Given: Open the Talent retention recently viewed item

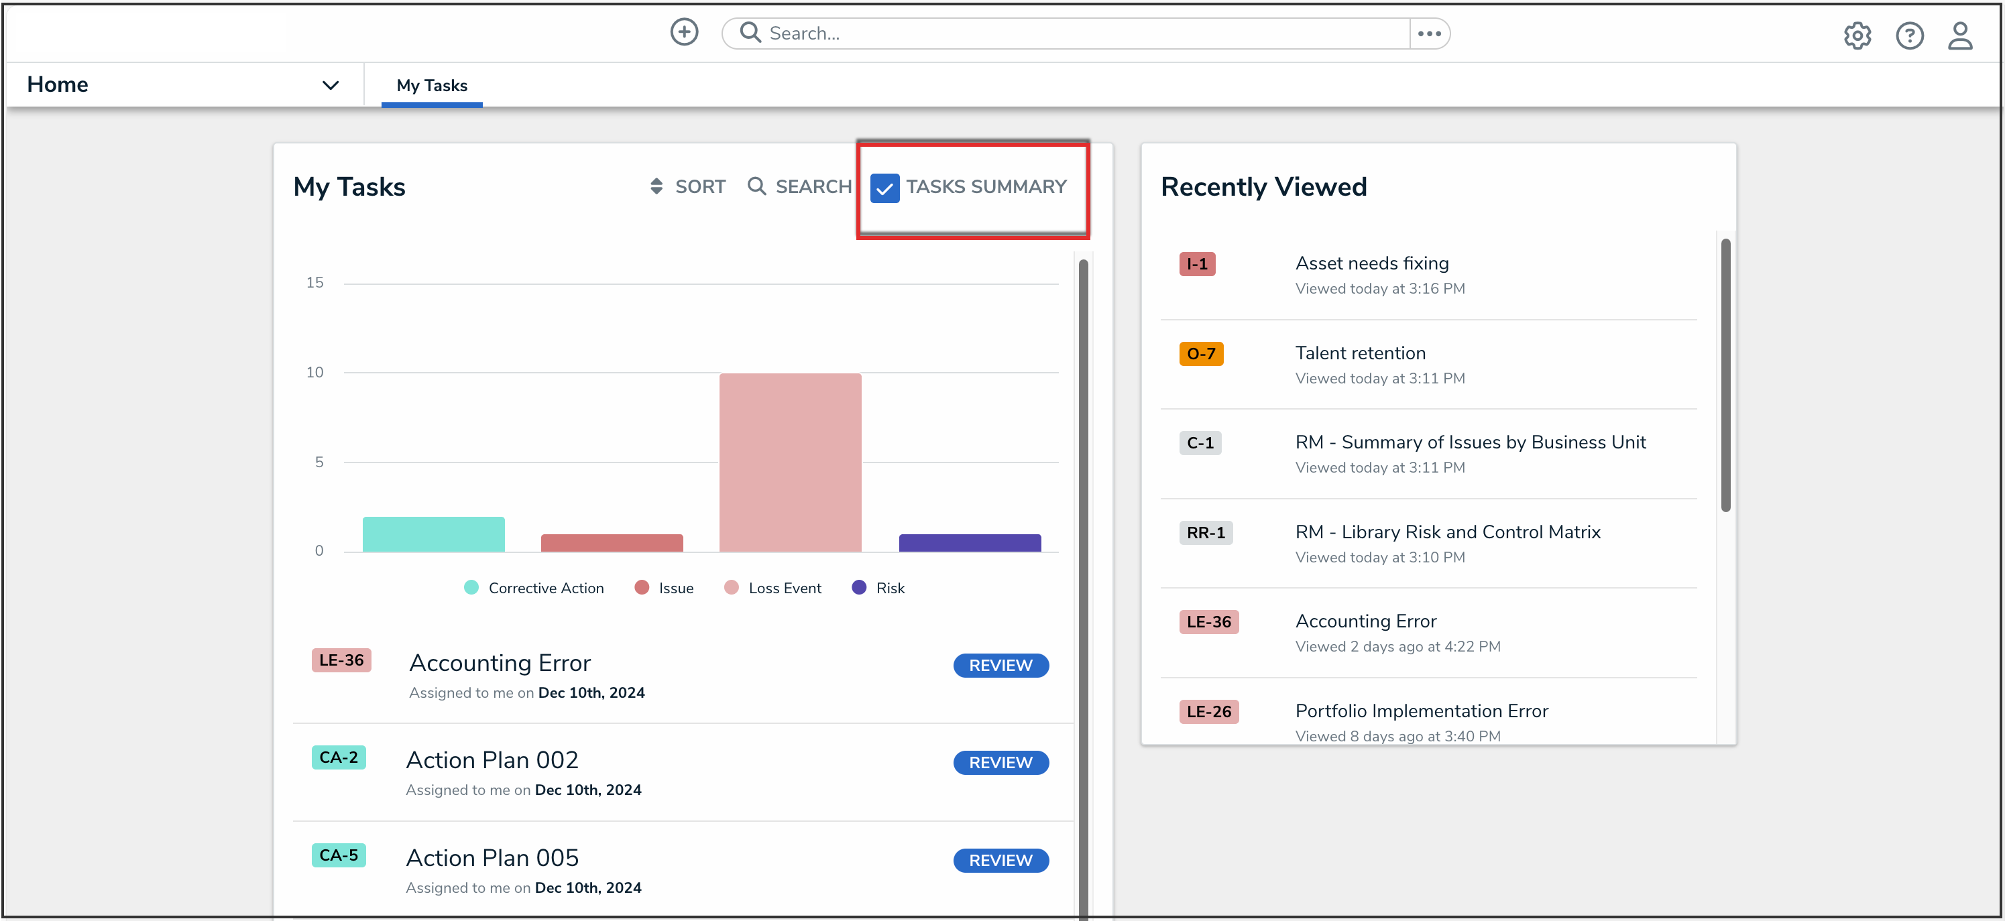Looking at the screenshot, I should (x=1360, y=353).
